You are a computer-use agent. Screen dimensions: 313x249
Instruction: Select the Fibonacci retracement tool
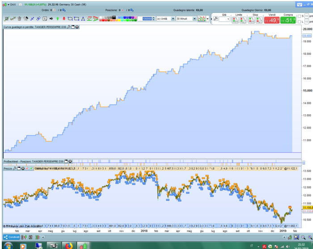click(89, 19)
